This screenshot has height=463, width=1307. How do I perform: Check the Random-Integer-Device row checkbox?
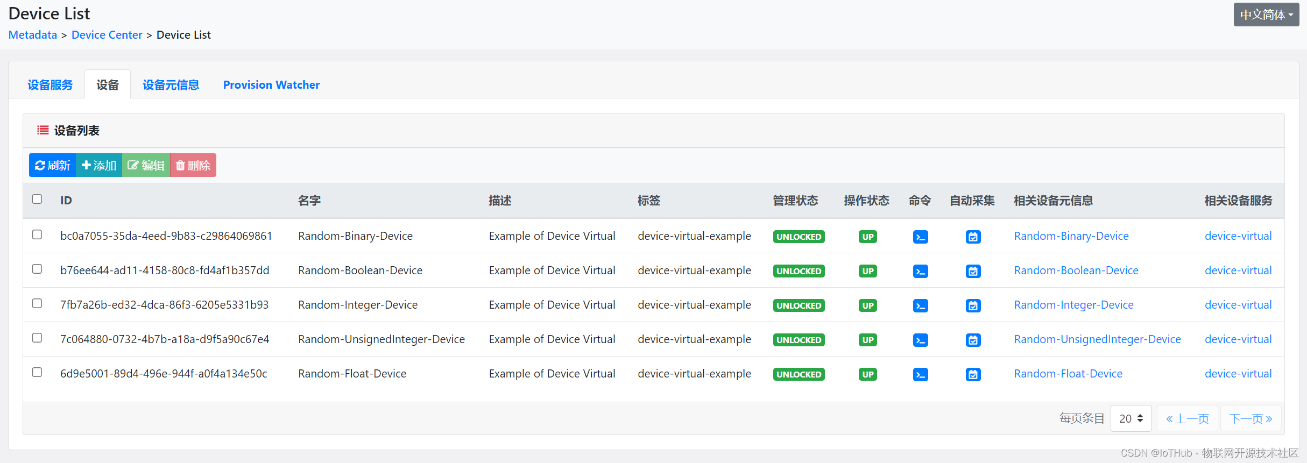click(37, 303)
